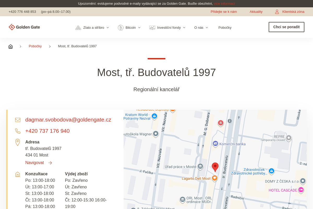Click Po: 13:00-18:00 consultation hours
Image resolution: width=313 pixels, height=209 pixels.
[40, 181]
